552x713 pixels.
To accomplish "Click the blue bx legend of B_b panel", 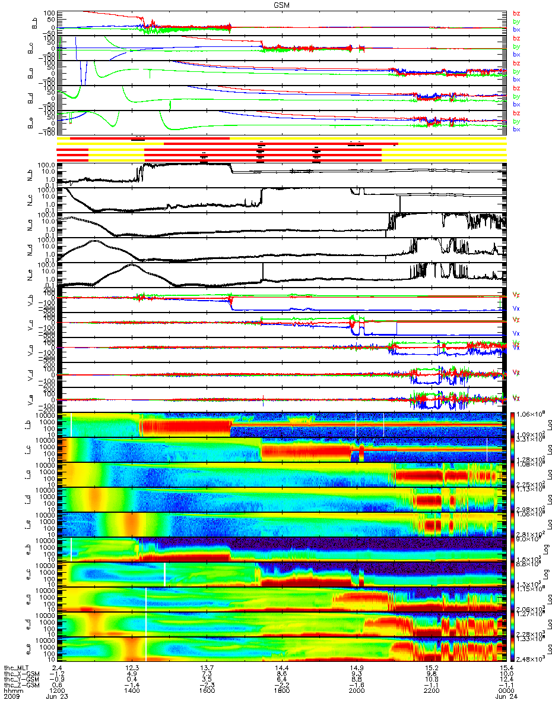I will pos(516,29).
